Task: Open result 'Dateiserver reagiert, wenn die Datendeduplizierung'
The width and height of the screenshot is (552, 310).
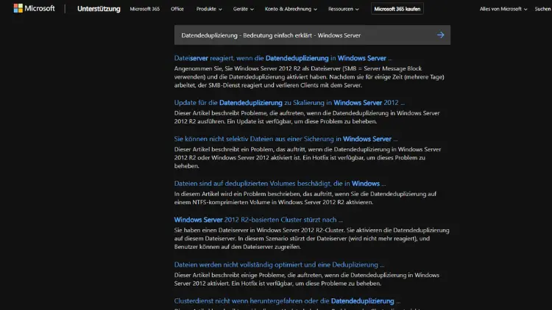Action: click(283, 58)
